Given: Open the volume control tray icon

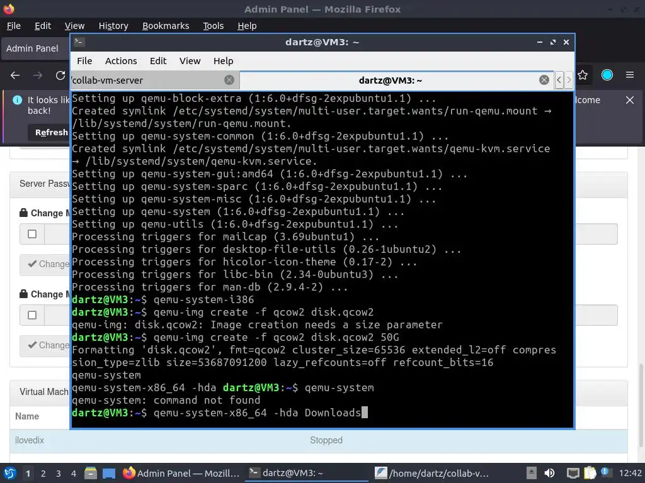Looking at the screenshot, I should (x=549, y=474).
